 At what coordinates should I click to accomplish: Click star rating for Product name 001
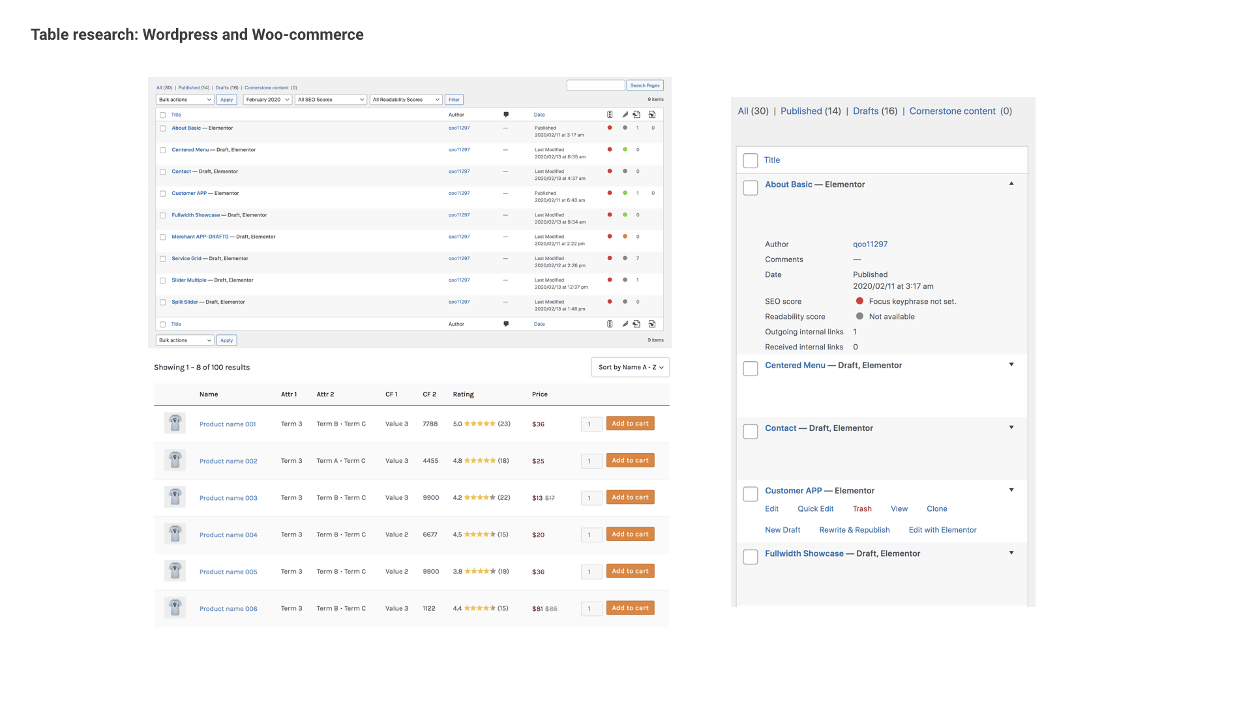[x=480, y=424]
